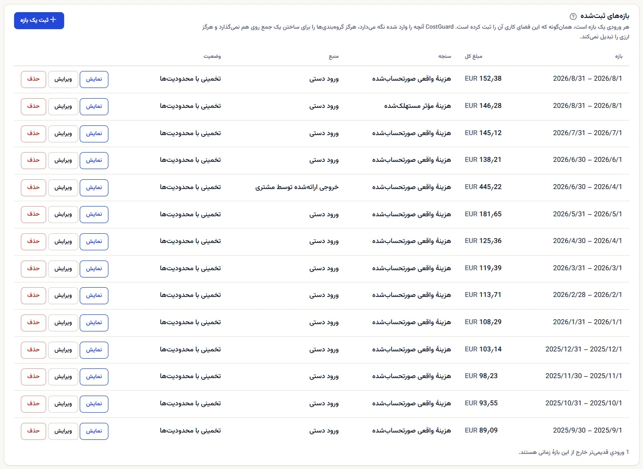Click the بازه column header
This screenshot has width=643, height=469.
click(x=618, y=56)
